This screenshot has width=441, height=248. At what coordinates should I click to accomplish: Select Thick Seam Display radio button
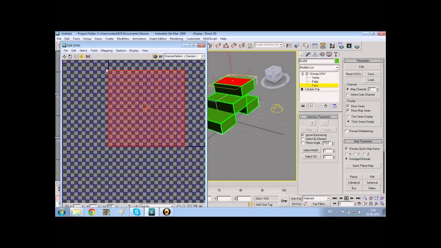click(348, 122)
